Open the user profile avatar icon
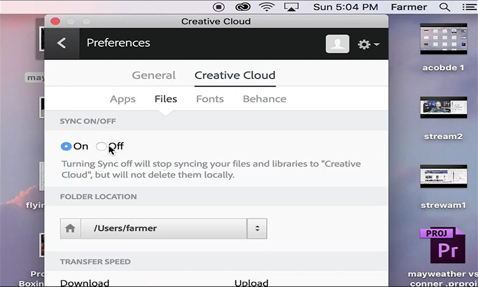The image size is (478, 287). [x=337, y=44]
